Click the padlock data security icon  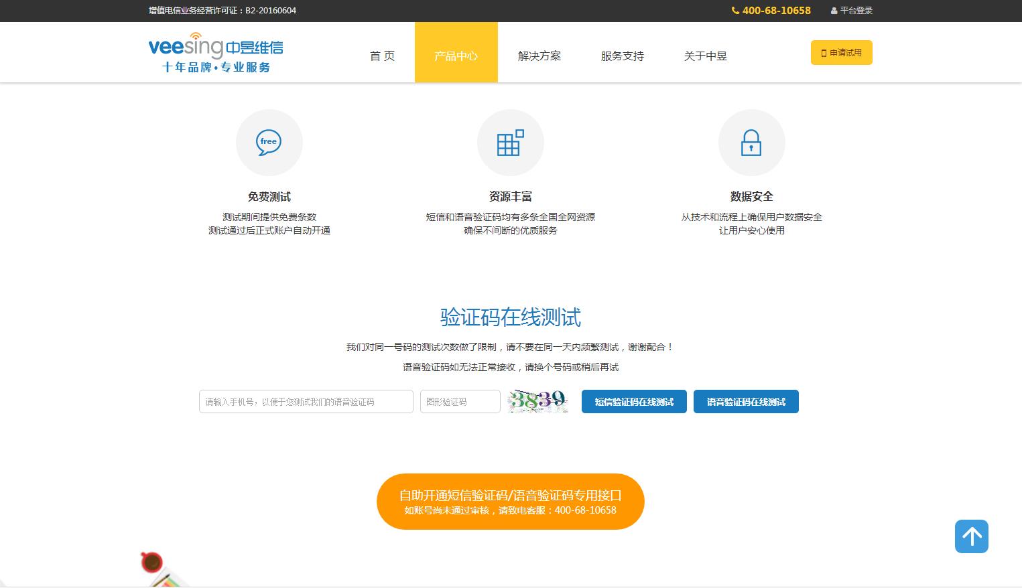751,143
